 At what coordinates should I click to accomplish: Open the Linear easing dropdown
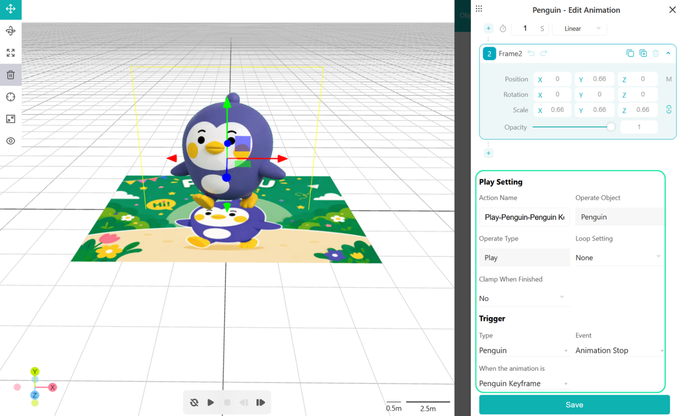coord(580,28)
